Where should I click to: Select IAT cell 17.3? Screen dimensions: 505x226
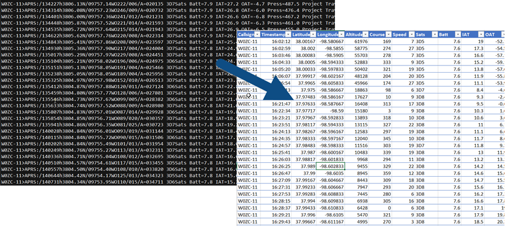click(x=472, y=48)
